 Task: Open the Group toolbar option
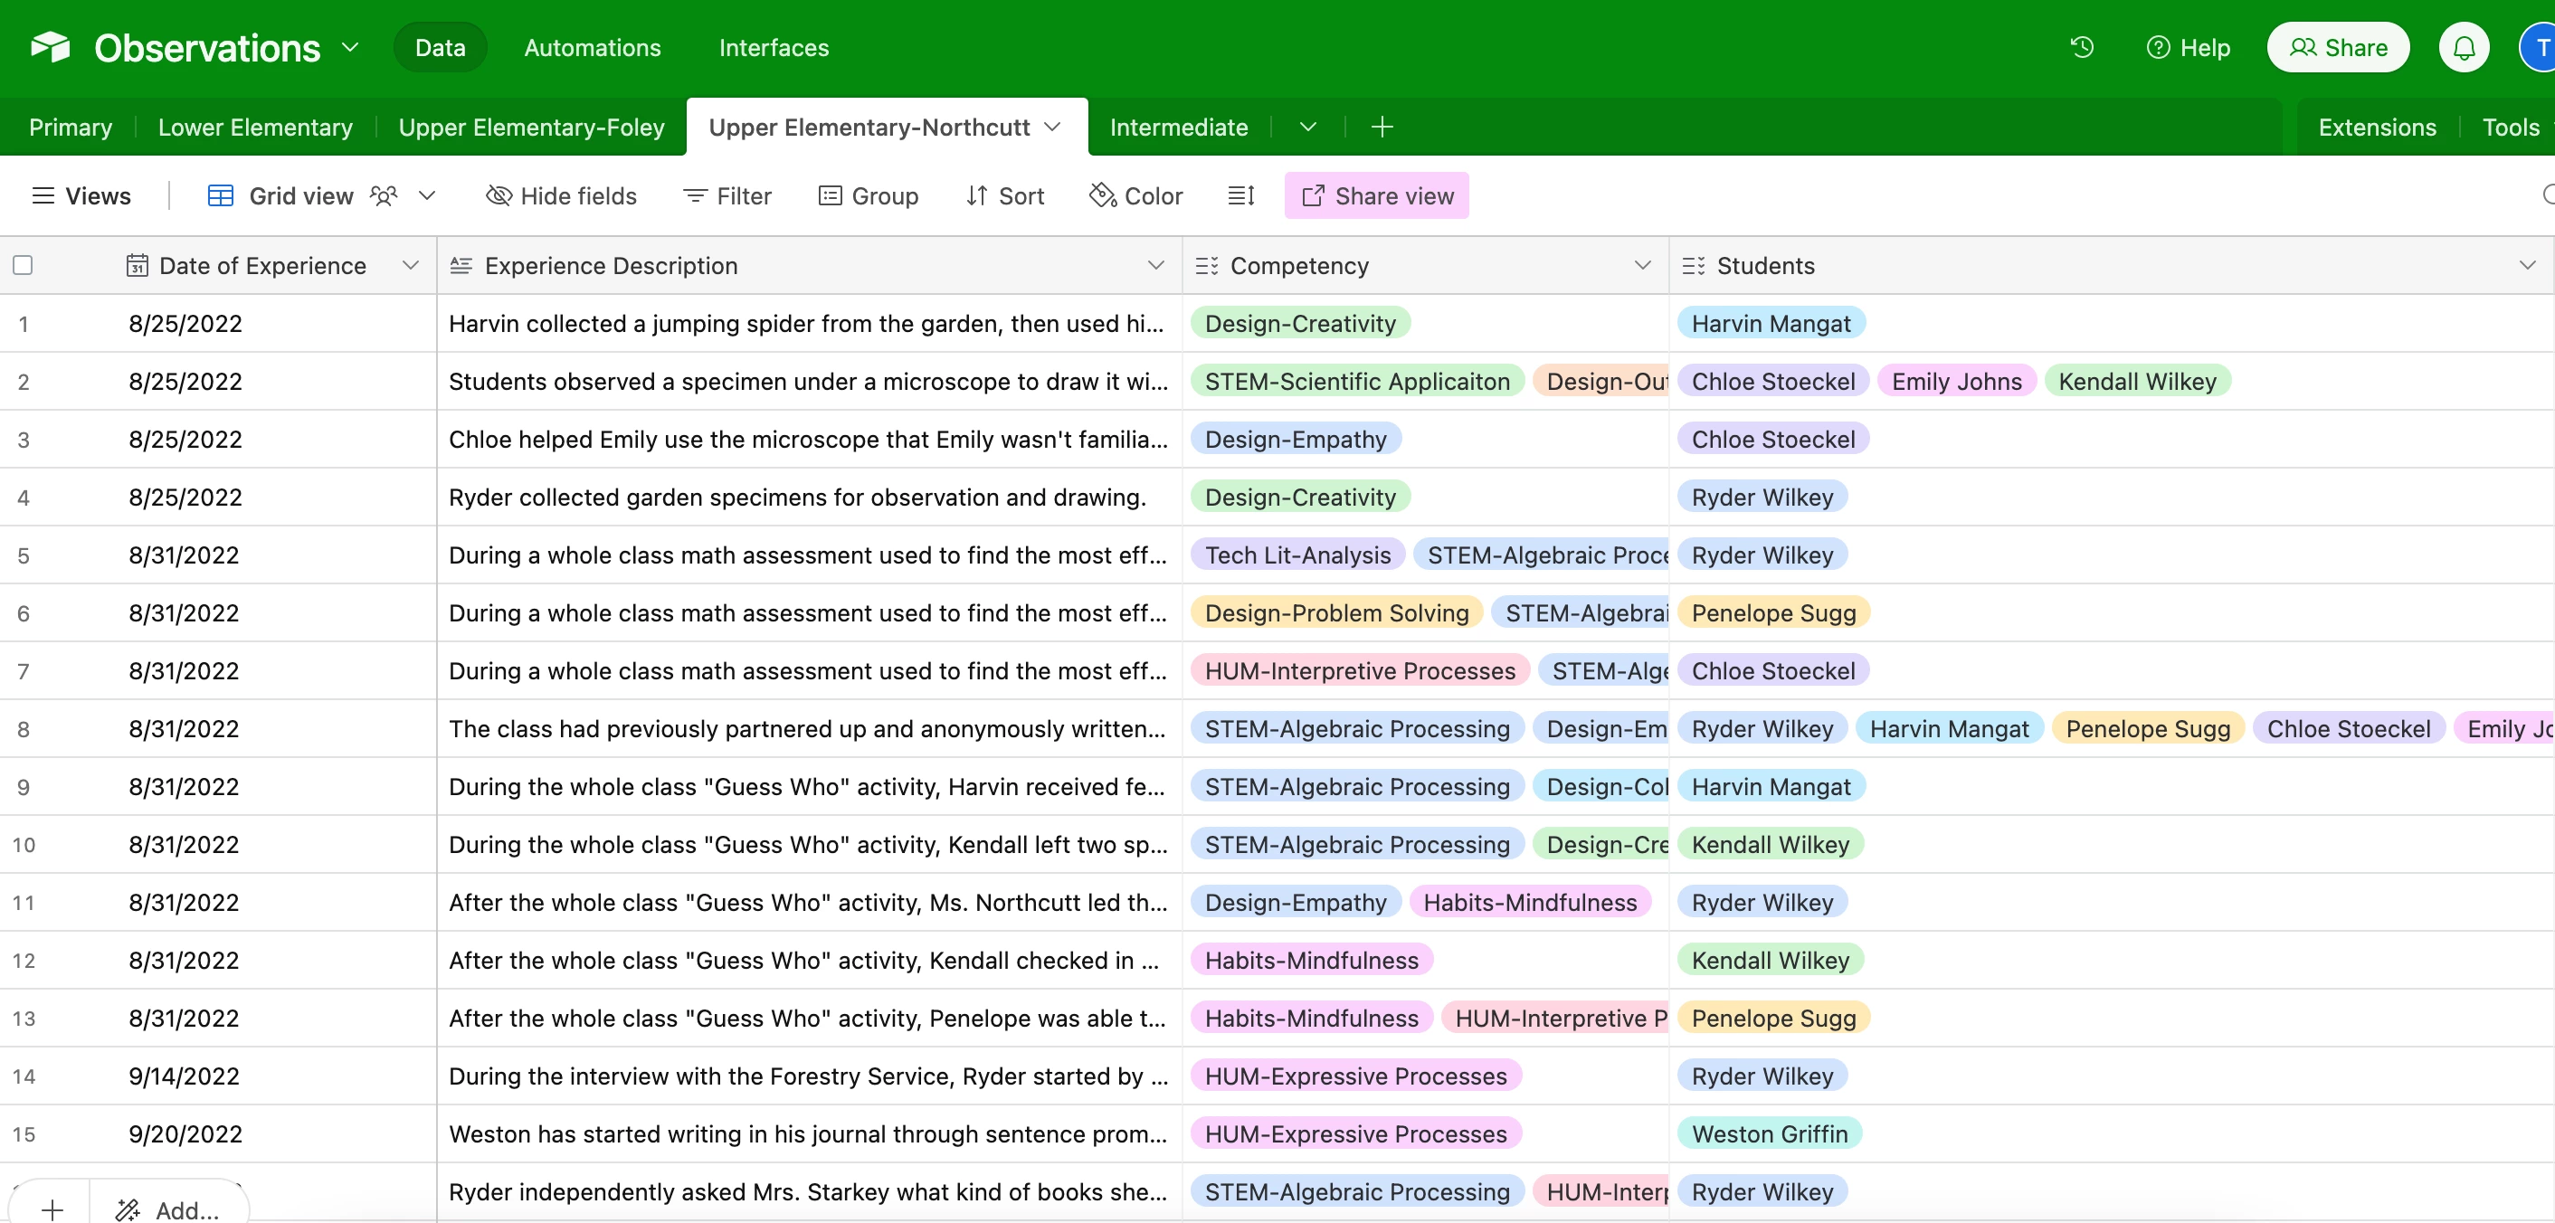pyautogui.click(x=868, y=195)
